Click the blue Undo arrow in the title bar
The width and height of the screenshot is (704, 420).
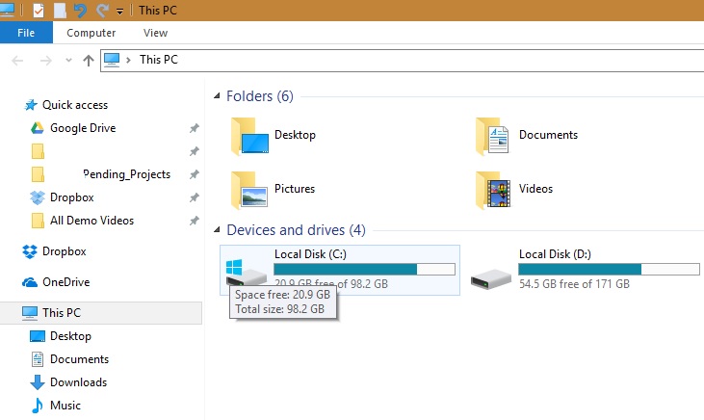80,11
